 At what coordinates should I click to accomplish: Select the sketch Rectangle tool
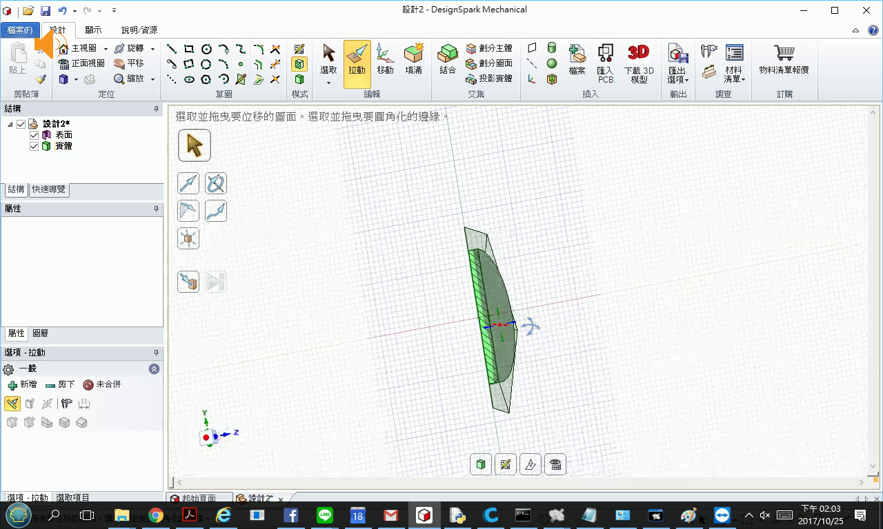tap(189, 49)
